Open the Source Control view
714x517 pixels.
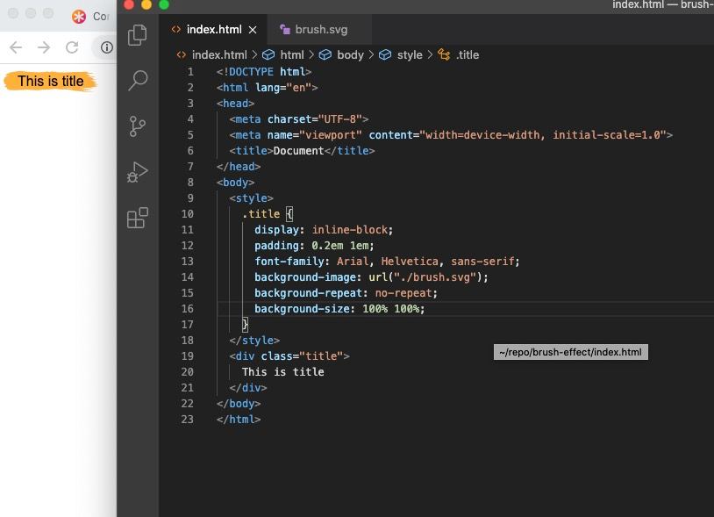click(x=137, y=126)
